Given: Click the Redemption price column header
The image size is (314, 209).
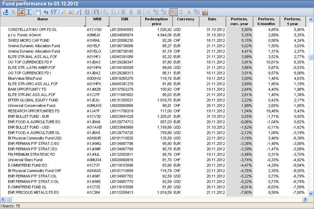Looking at the screenshot, I should (x=156, y=21).
